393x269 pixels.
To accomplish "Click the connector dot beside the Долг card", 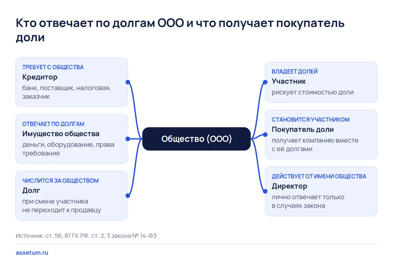I will (128, 196).
